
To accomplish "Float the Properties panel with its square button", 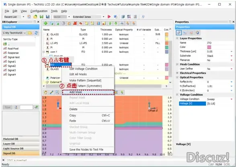I will (x=230, y=22).
